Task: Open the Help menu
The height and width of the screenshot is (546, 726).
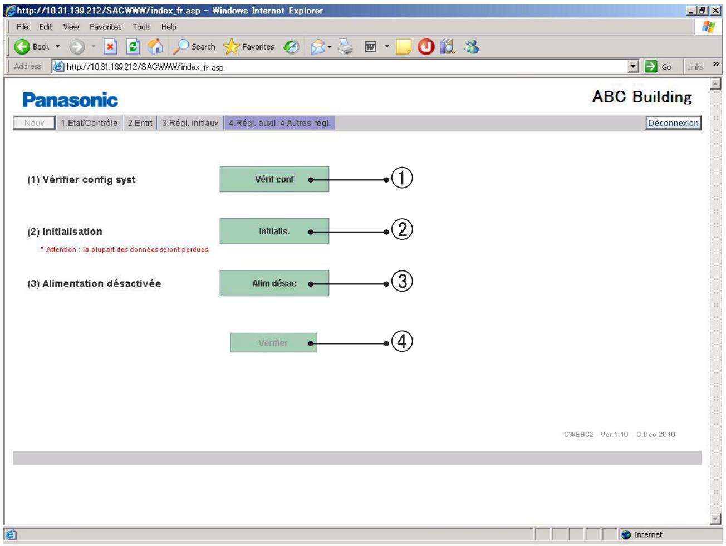Action: click(169, 27)
